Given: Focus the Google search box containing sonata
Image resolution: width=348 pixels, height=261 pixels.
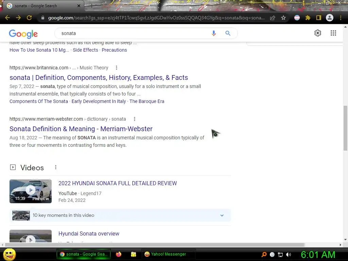Looking at the screenshot, I should (133, 33).
